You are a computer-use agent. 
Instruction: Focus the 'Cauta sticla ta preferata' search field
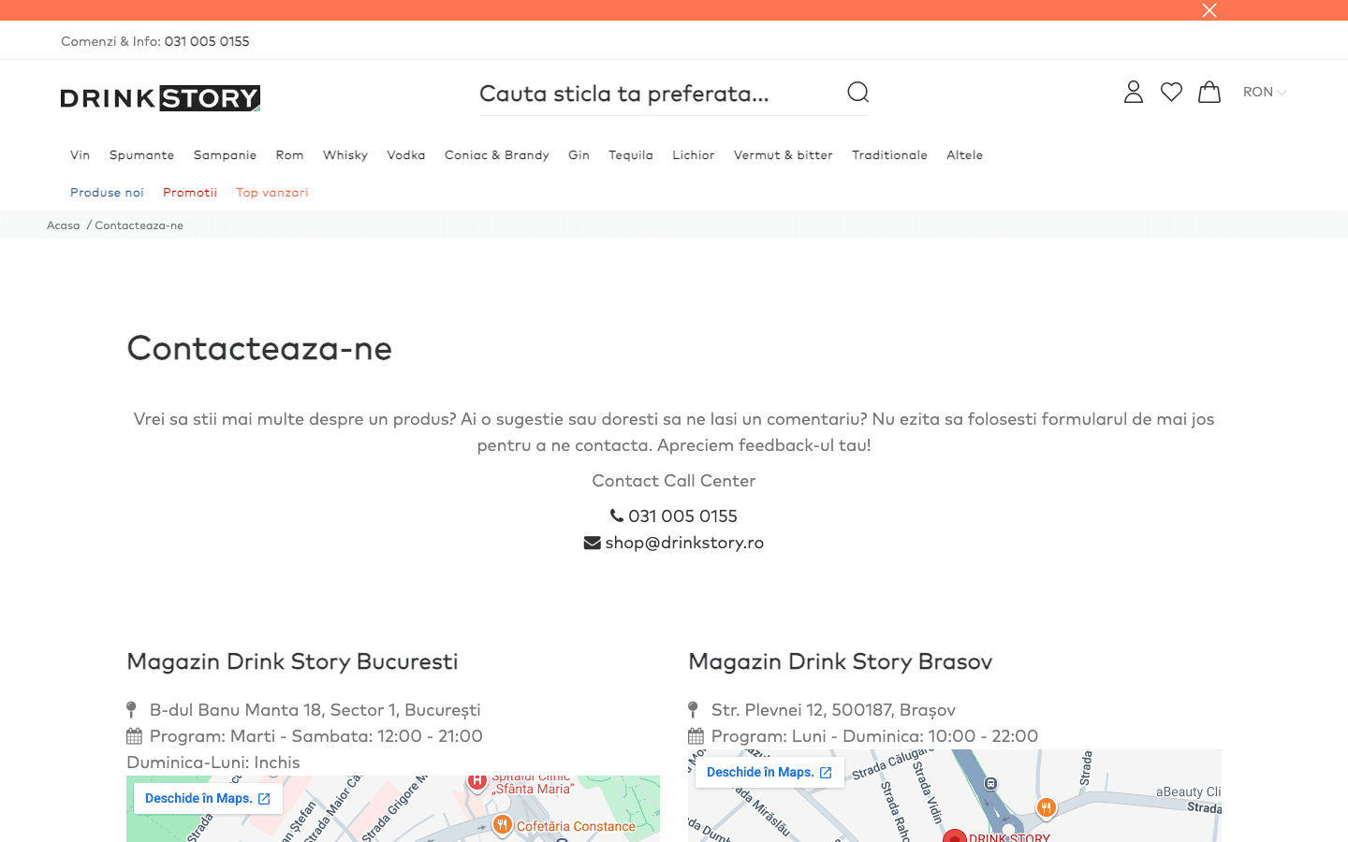pos(660,94)
